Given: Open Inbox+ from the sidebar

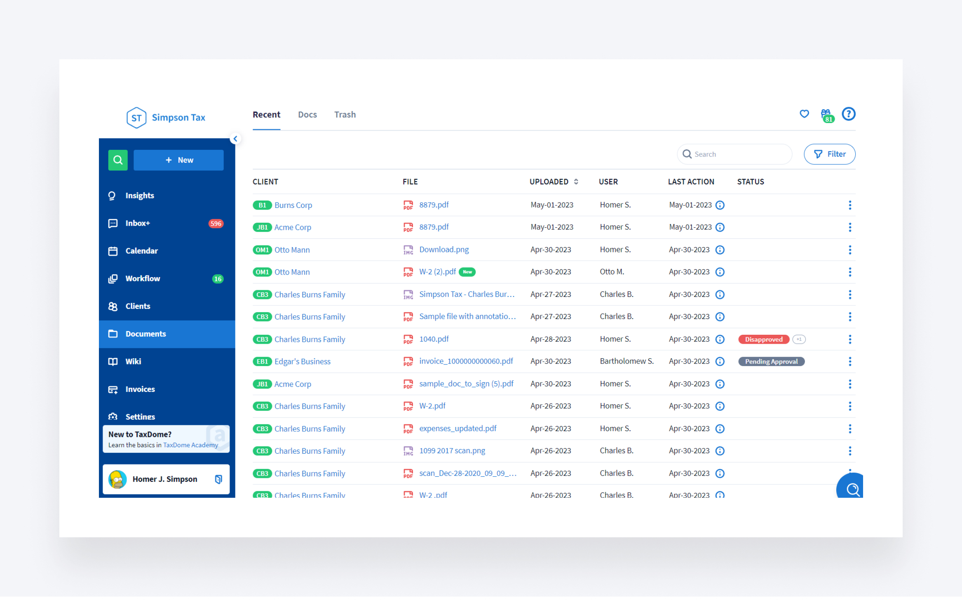Looking at the screenshot, I should click(138, 223).
